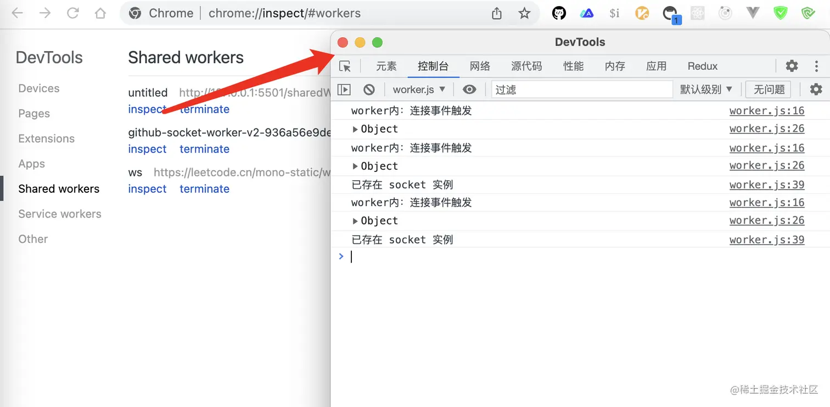Open worker.js:26 link beside first Object
This screenshot has height=407, width=830.
coord(766,129)
